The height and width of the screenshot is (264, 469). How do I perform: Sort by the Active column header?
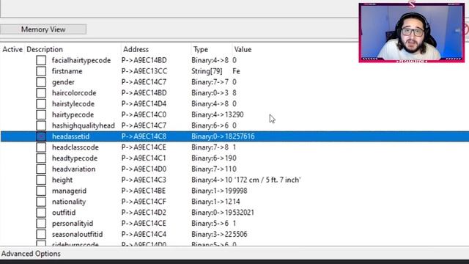pyautogui.click(x=12, y=49)
